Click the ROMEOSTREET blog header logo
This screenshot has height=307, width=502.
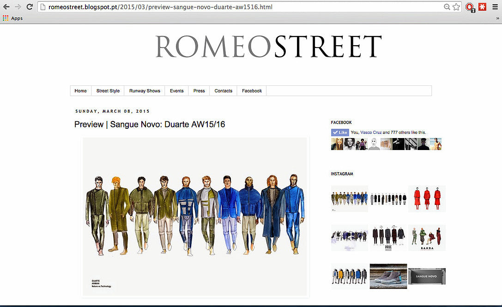(x=268, y=47)
